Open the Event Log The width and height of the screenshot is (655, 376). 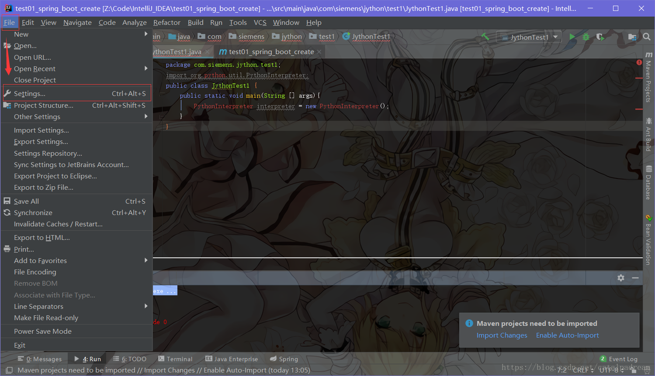tap(619, 359)
